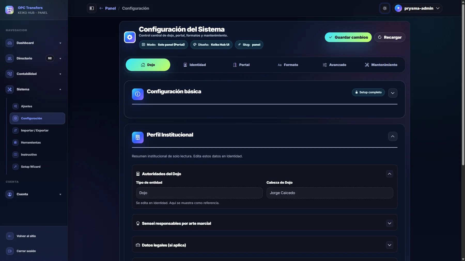Click the Configuración gear icon in the sidebar

coord(16,118)
